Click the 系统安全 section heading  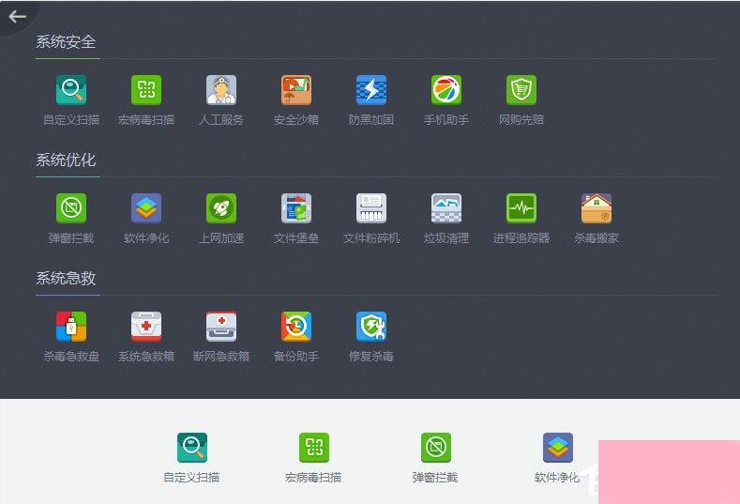pos(66,41)
